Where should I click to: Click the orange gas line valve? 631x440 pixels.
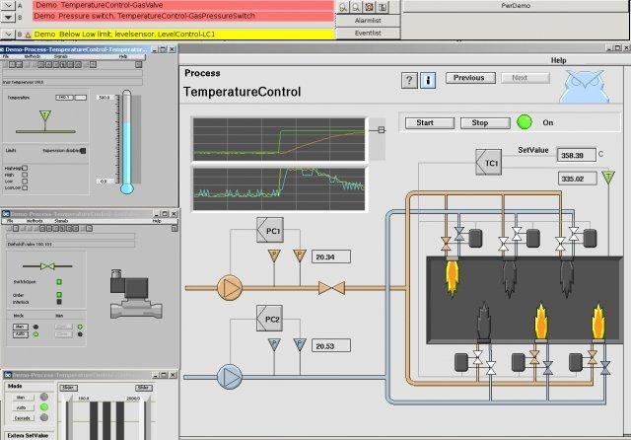click(331, 288)
